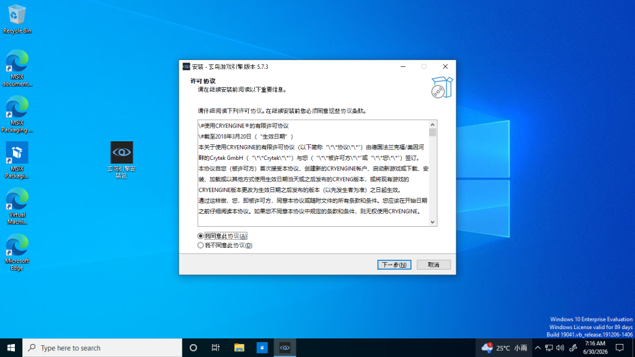Click the '许可协议' heading text

coord(203,81)
